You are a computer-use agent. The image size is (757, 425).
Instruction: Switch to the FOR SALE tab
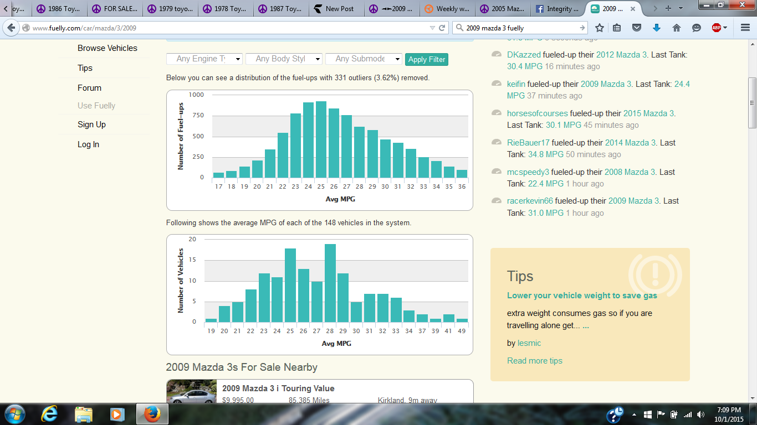(x=115, y=9)
